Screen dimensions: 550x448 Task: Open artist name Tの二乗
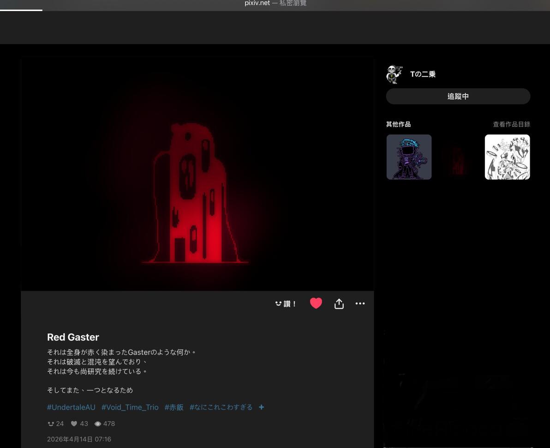(x=423, y=74)
